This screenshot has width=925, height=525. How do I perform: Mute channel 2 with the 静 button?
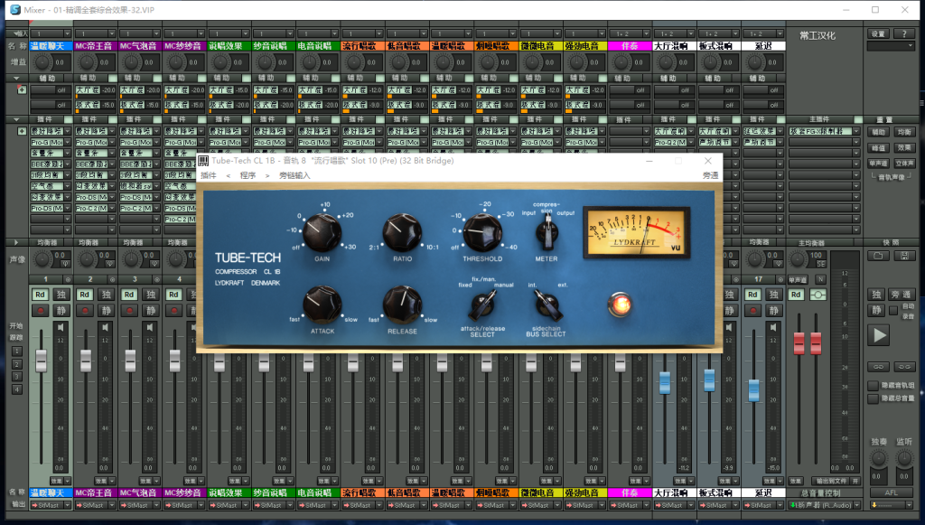106,310
